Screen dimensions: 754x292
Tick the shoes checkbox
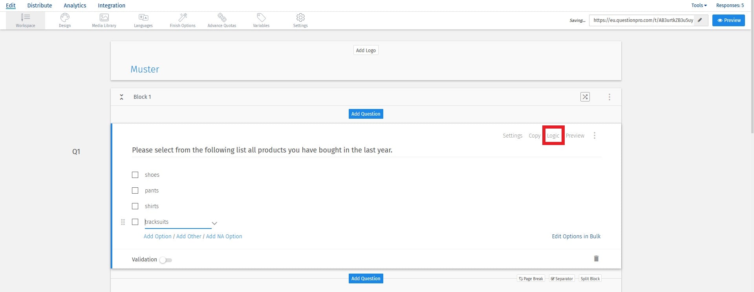[135, 175]
